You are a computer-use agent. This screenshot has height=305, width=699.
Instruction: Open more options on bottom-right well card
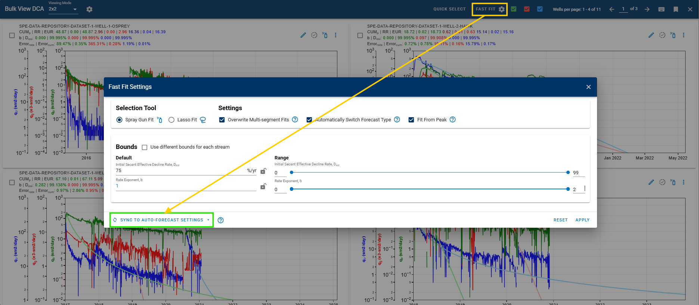(x=684, y=182)
